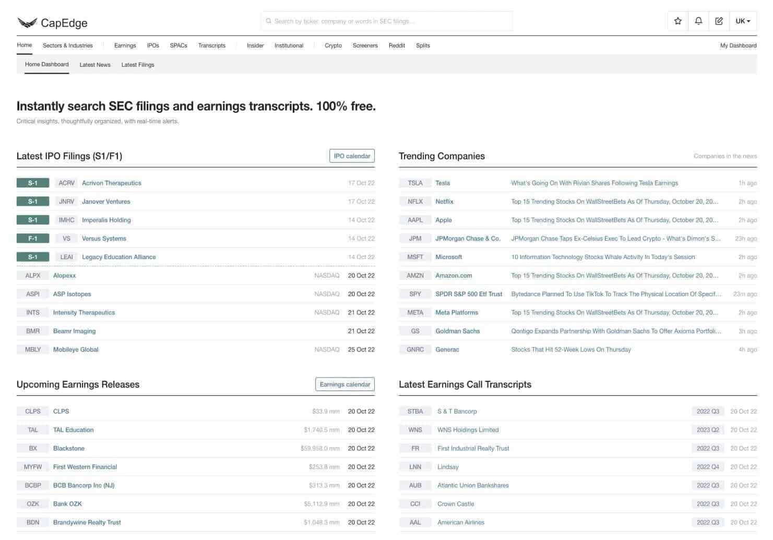This screenshot has width=773, height=540.
Task: Click the F-1 badge for Versus Systems
Action: [x=33, y=239]
